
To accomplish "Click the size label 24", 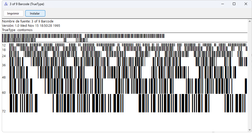I will tap(4, 56).
